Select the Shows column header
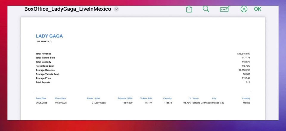286x131 pixels. click(x=90, y=98)
